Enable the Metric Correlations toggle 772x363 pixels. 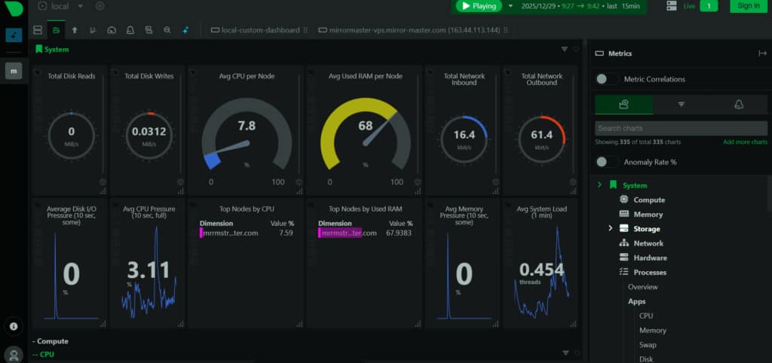click(x=607, y=79)
